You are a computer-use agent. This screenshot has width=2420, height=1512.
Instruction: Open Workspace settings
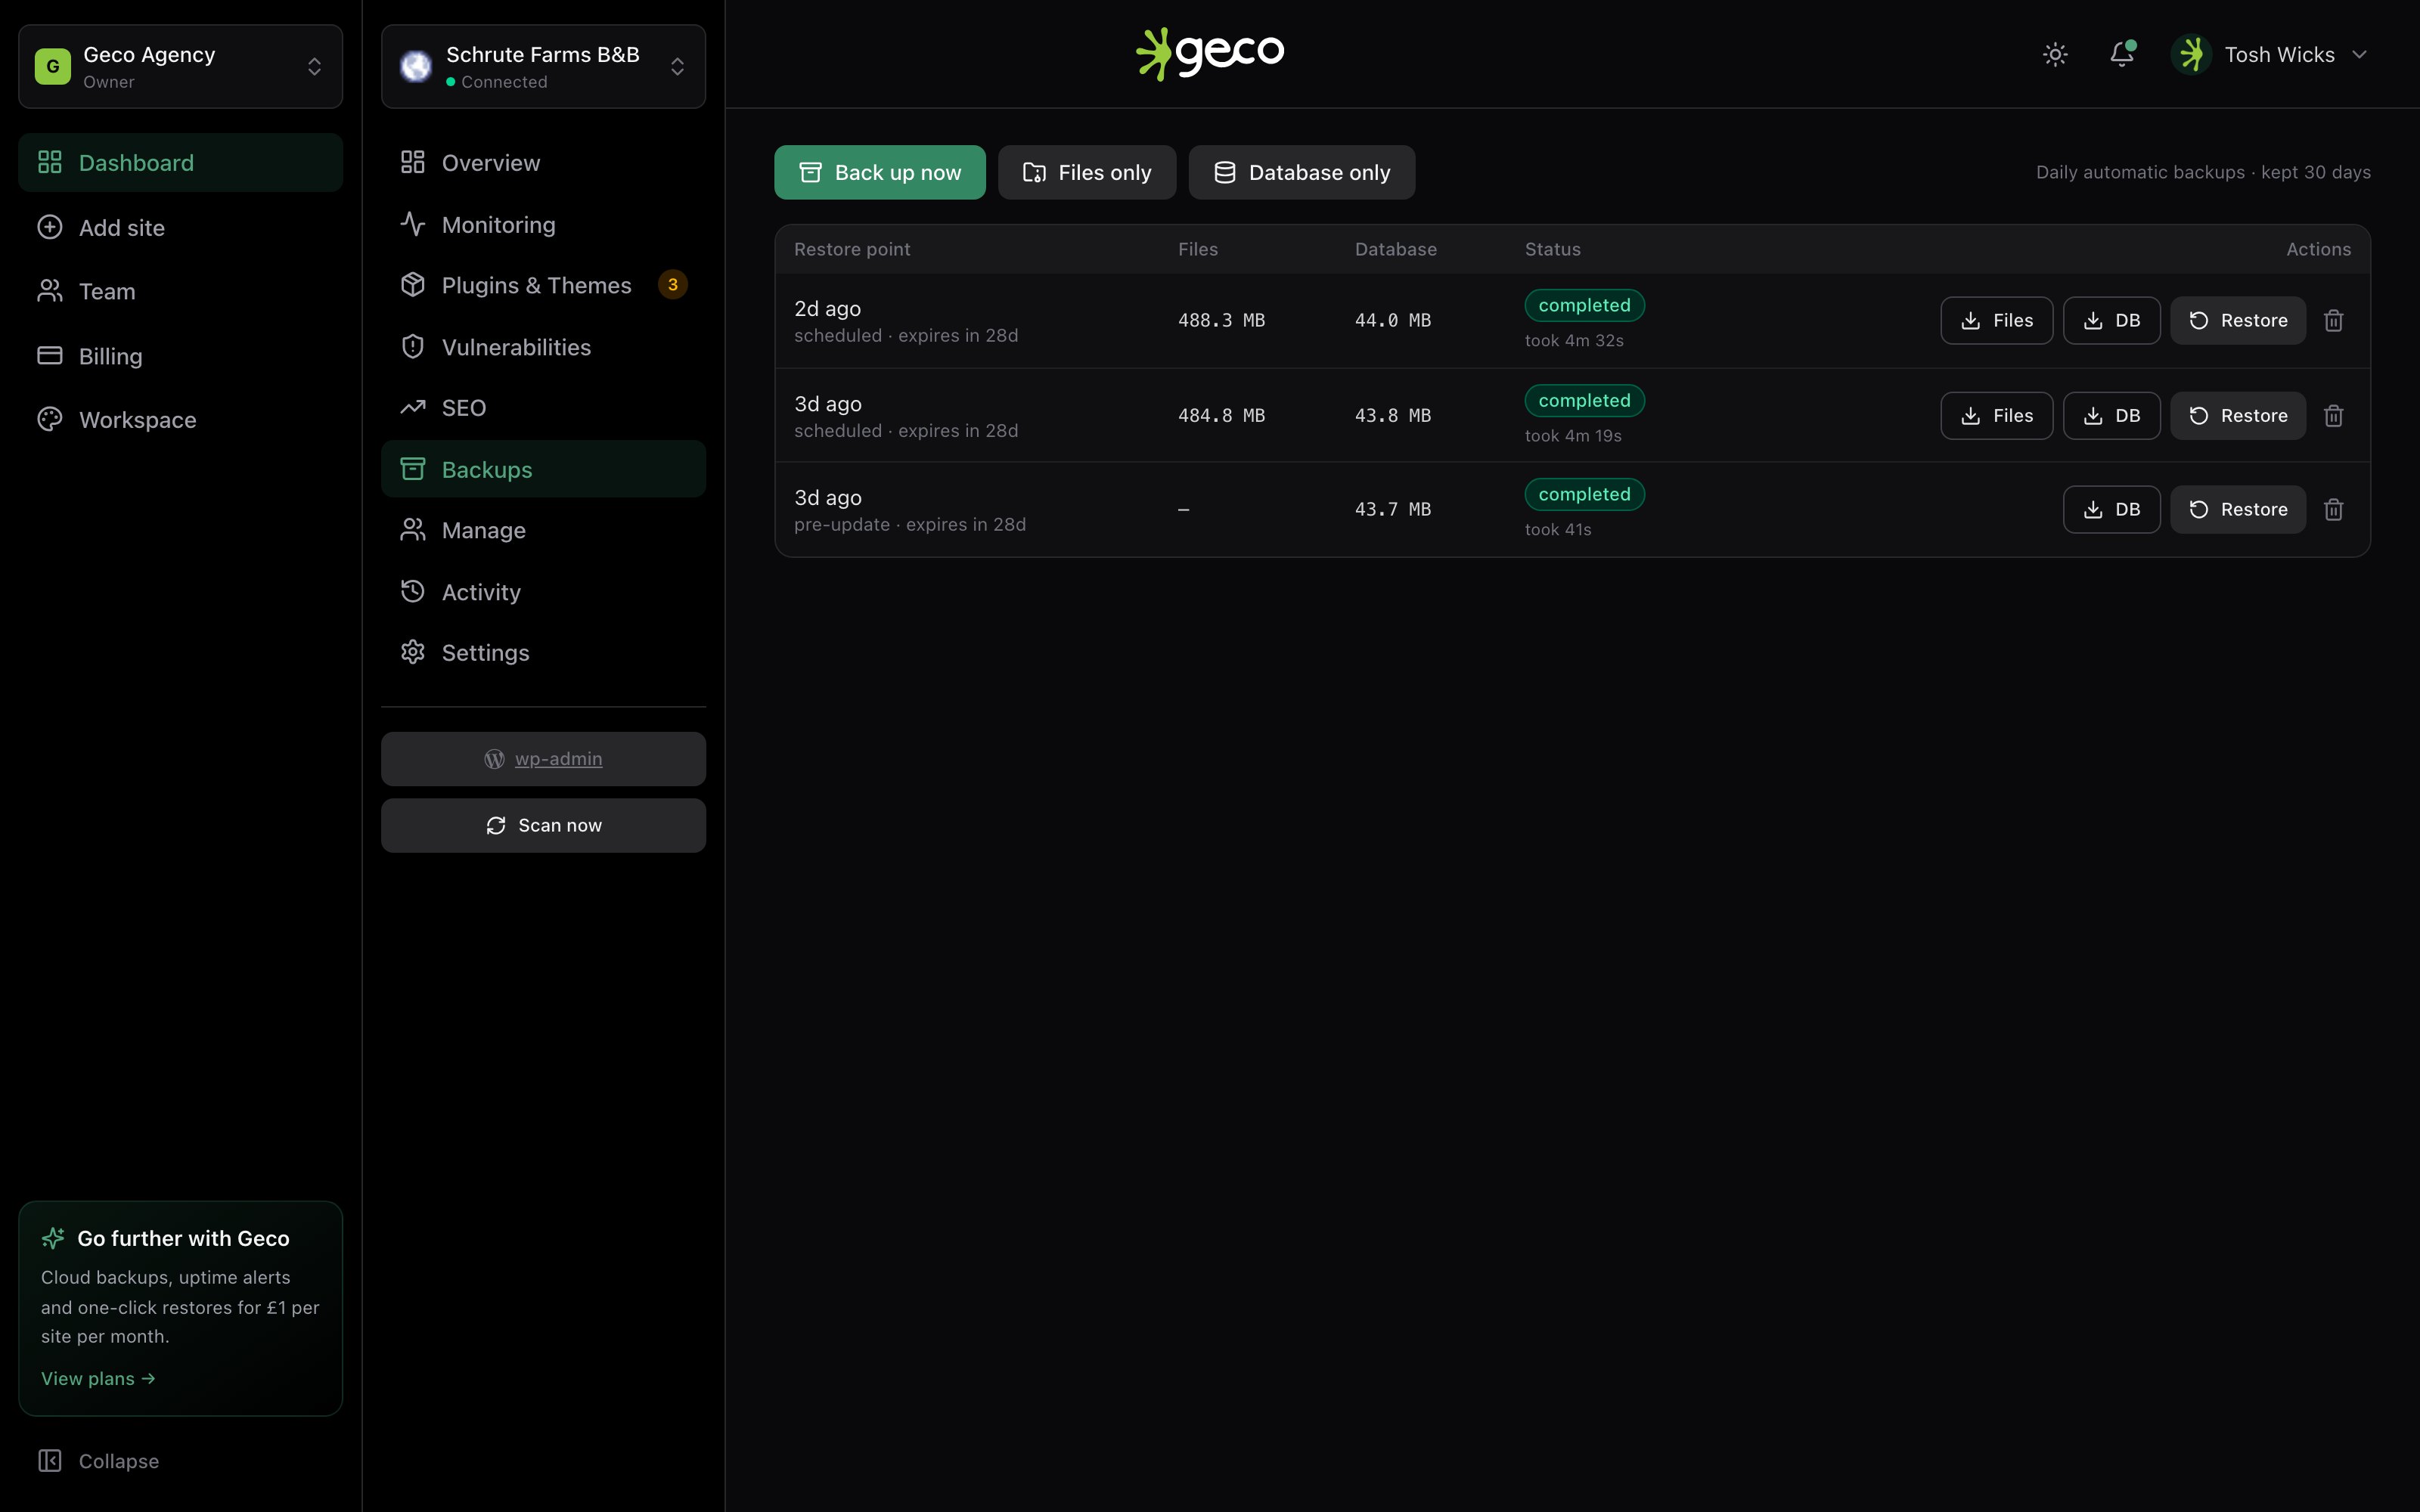[180, 420]
